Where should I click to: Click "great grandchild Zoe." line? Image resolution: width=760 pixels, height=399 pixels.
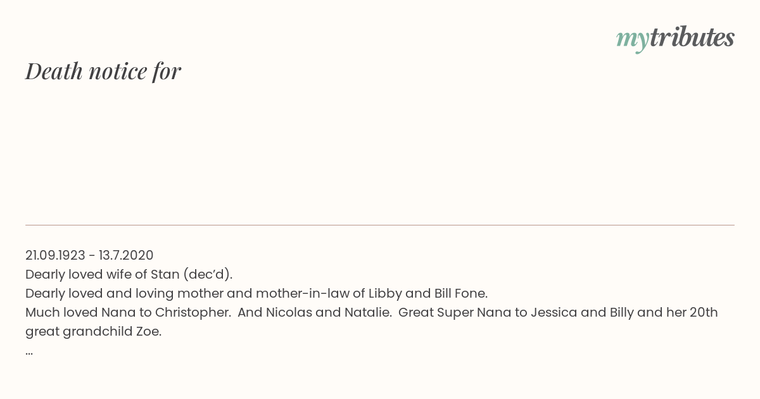[94, 331]
